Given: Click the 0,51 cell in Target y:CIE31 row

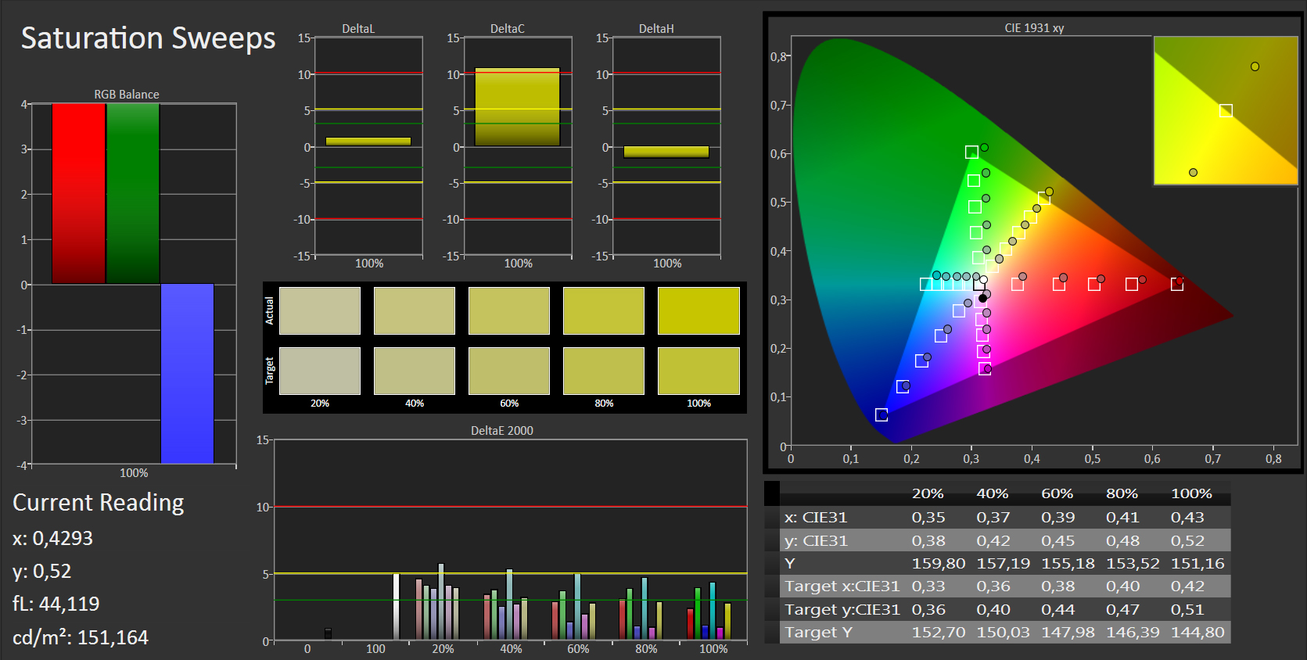Looking at the screenshot, I should 1187,609.
